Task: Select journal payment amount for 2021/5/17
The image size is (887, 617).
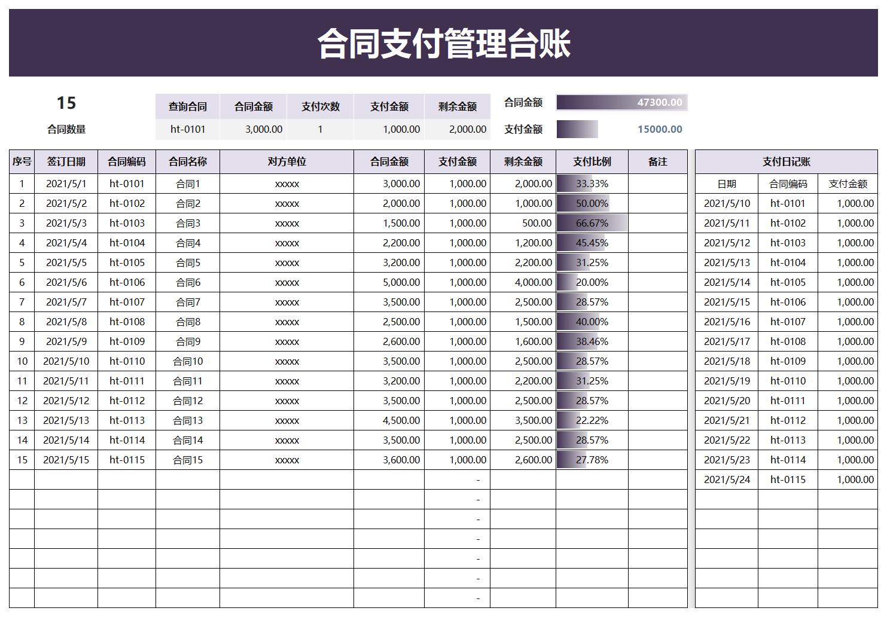Action: (848, 341)
